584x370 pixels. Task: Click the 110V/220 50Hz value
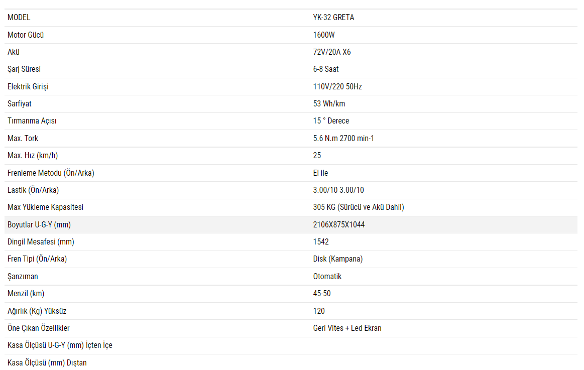click(x=337, y=87)
